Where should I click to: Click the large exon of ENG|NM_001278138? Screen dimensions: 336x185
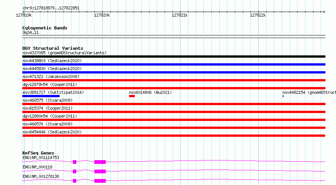[100, 181]
